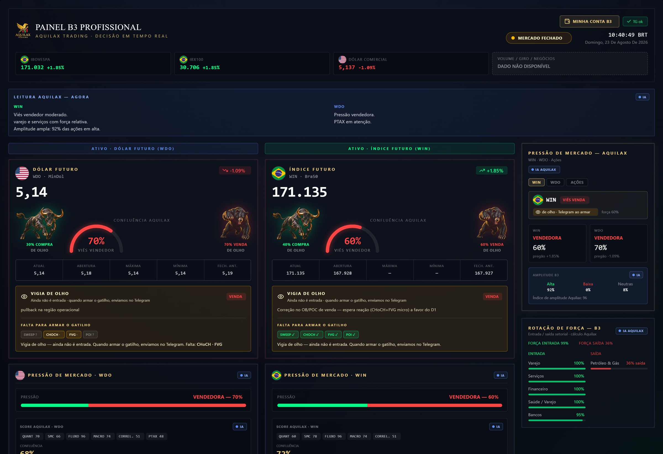This screenshot has width=663, height=454.
Task: Select the Ativo Dólar Futuro (WDO) header tab
Action: click(x=133, y=148)
